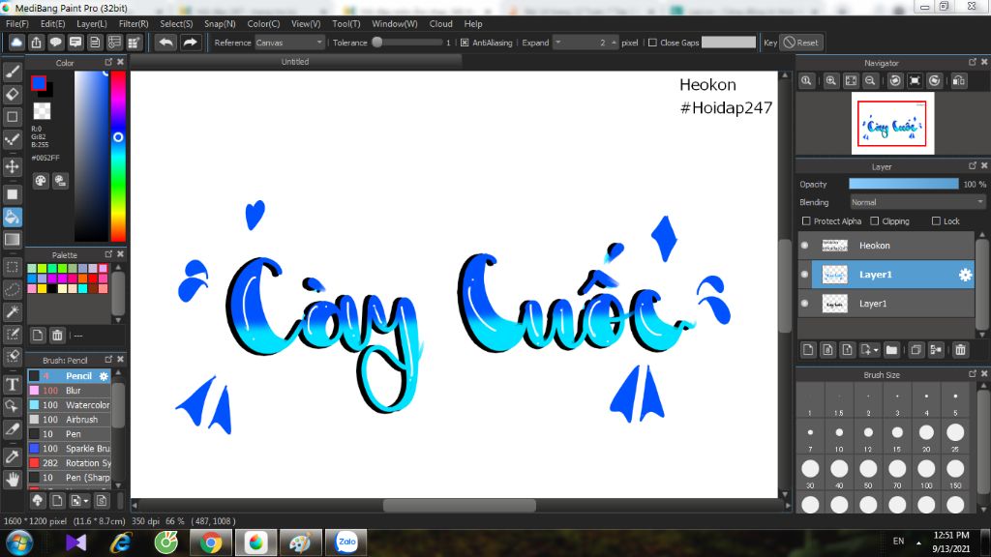The height and width of the screenshot is (557, 991).
Task: Open Pencil brush settings gear
Action: [x=104, y=376]
